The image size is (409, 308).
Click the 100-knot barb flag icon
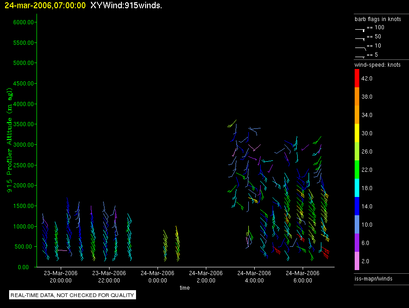pos(360,29)
